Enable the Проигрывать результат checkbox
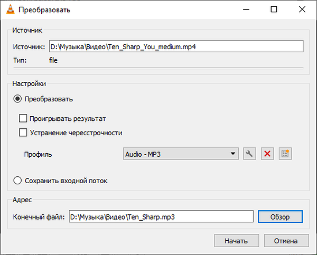Viewport: 317px width, 255px height. pos(23,119)
